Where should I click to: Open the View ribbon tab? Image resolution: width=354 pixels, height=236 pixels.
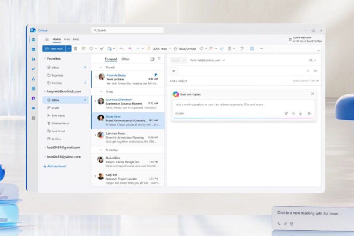(67, 39)
